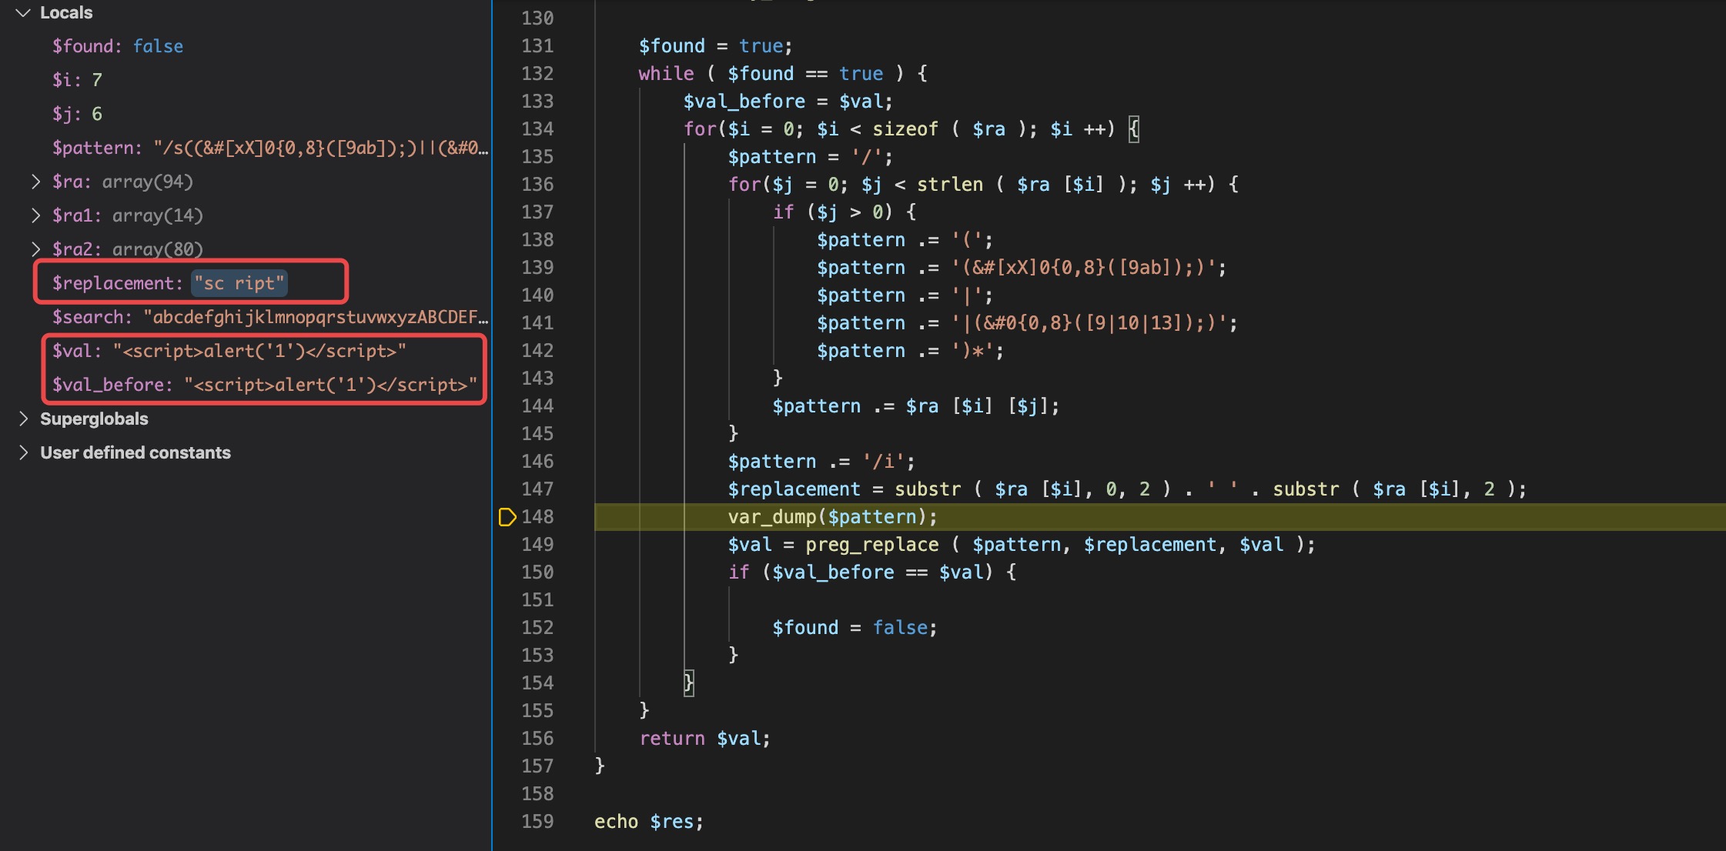This screenshot has height=851, width=1726.
Task: Click 'if ($val_before == $val)' line
Action: tap(872, 572)
